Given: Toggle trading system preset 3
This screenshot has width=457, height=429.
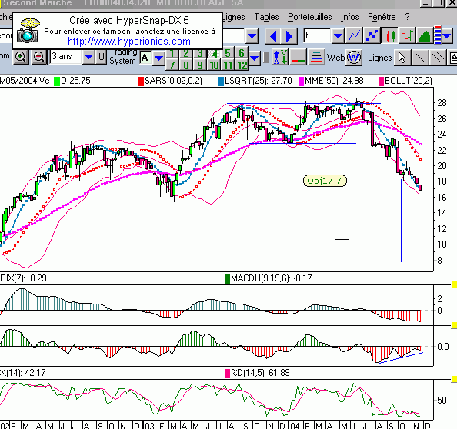Looking at the screenshot, I should click(200, 53).
